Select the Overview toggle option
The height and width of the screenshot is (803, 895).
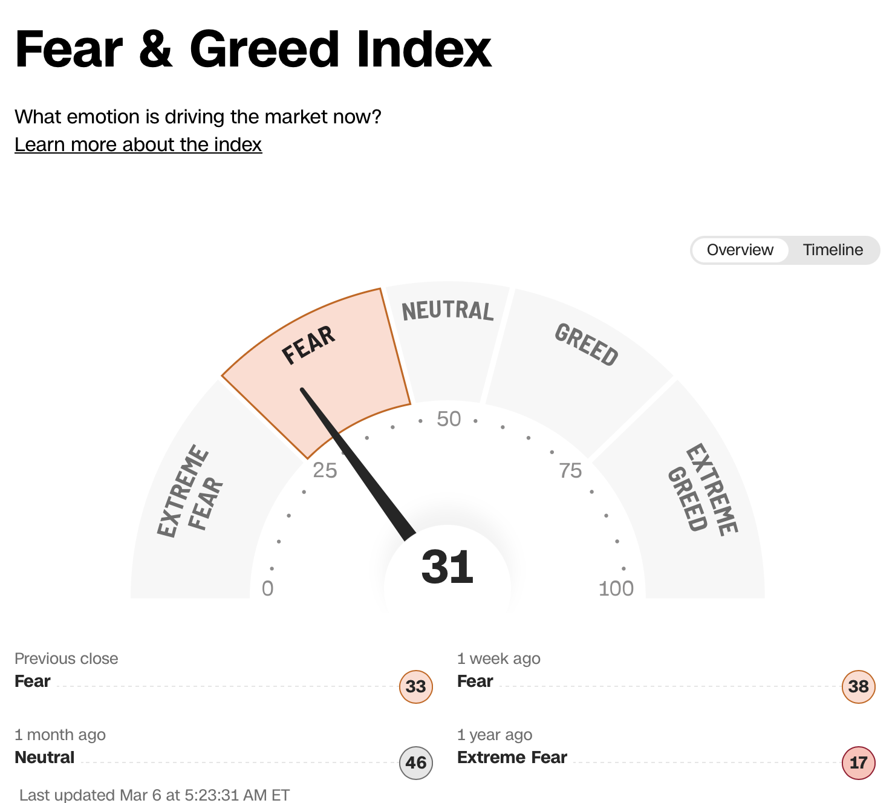click(740, 250)
